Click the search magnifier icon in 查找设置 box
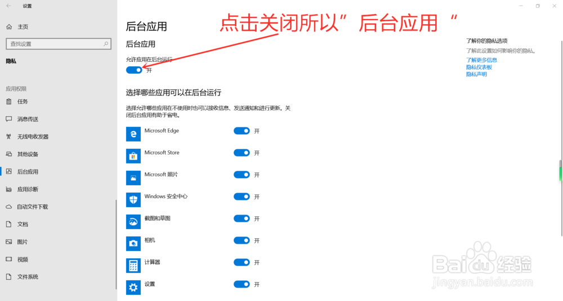 106,44
